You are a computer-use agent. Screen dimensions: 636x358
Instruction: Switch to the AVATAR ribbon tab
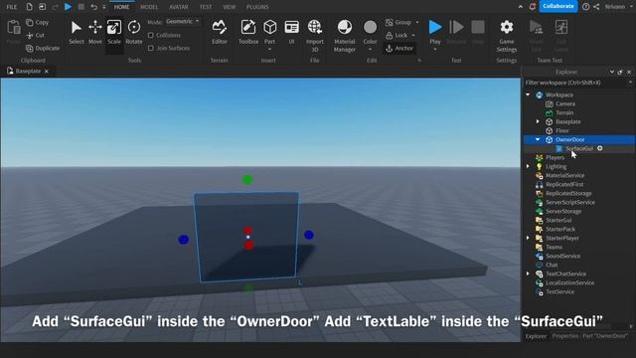(x=179, y=7)
